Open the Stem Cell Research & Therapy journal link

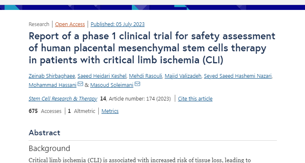63,99
